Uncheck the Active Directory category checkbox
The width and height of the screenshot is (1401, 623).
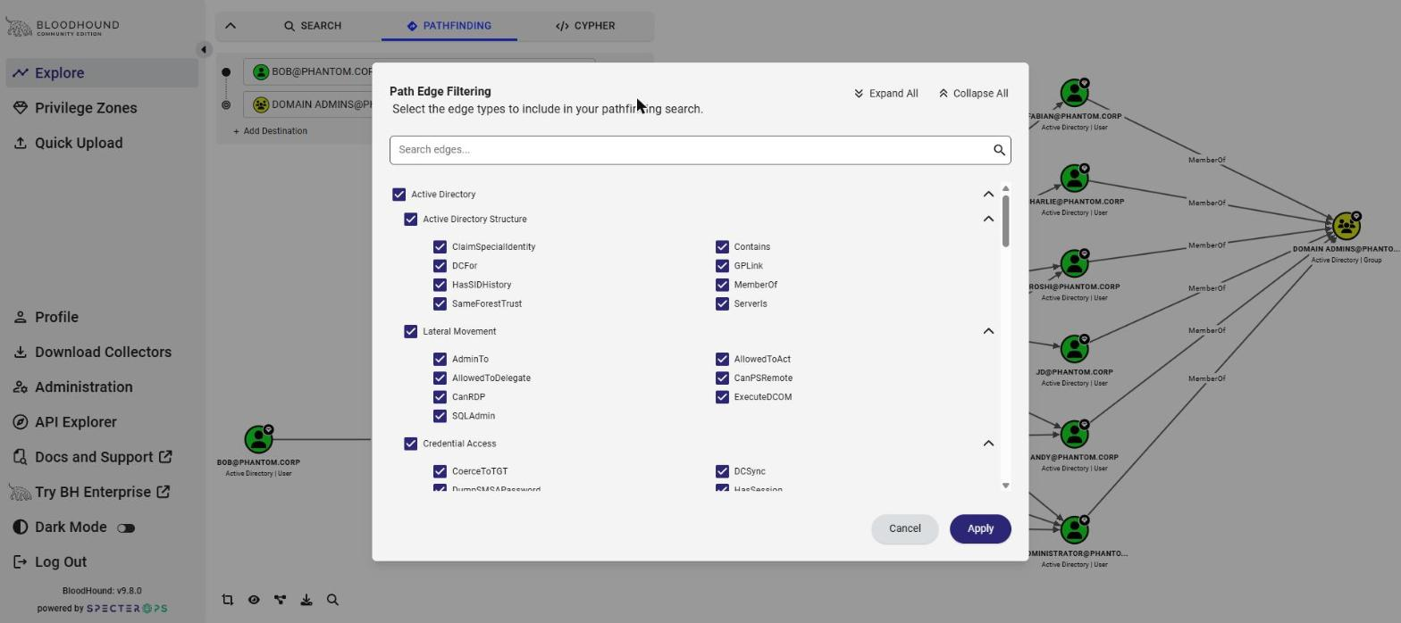[399, 195]
